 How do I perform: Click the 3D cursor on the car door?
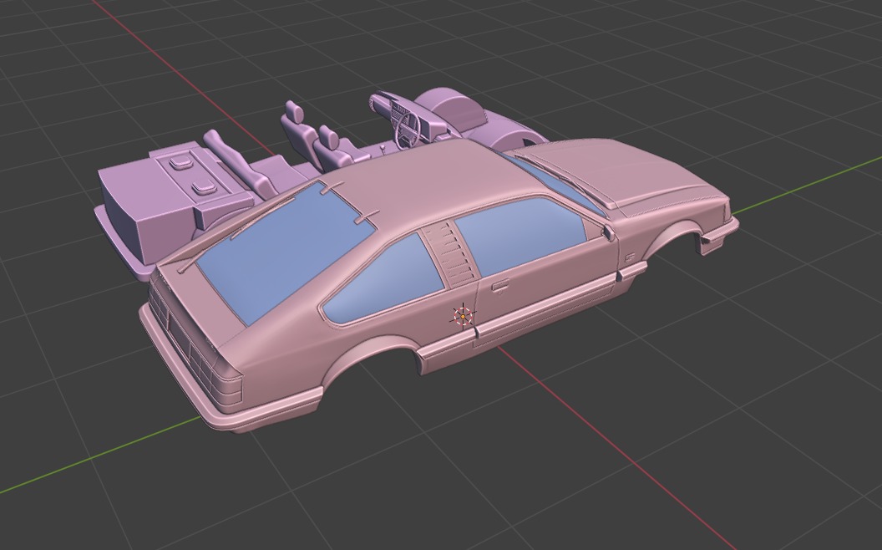(x=463, y=317)
